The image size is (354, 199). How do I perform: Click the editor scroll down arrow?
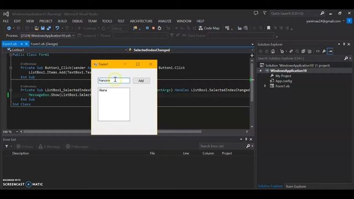click(x=252, y=127)
